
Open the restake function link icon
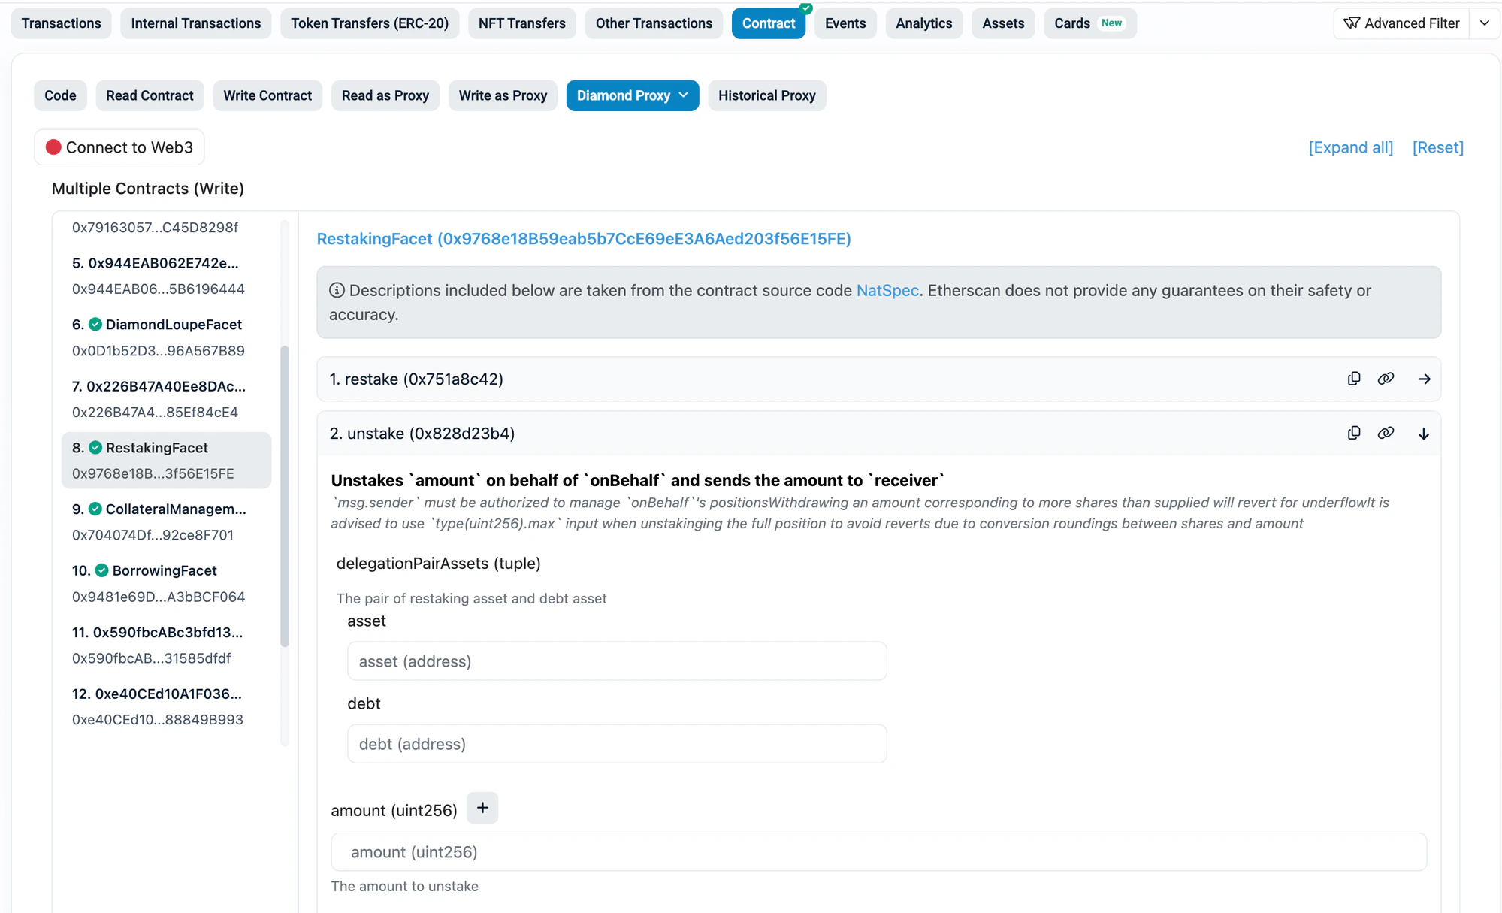coord(1386,379)
